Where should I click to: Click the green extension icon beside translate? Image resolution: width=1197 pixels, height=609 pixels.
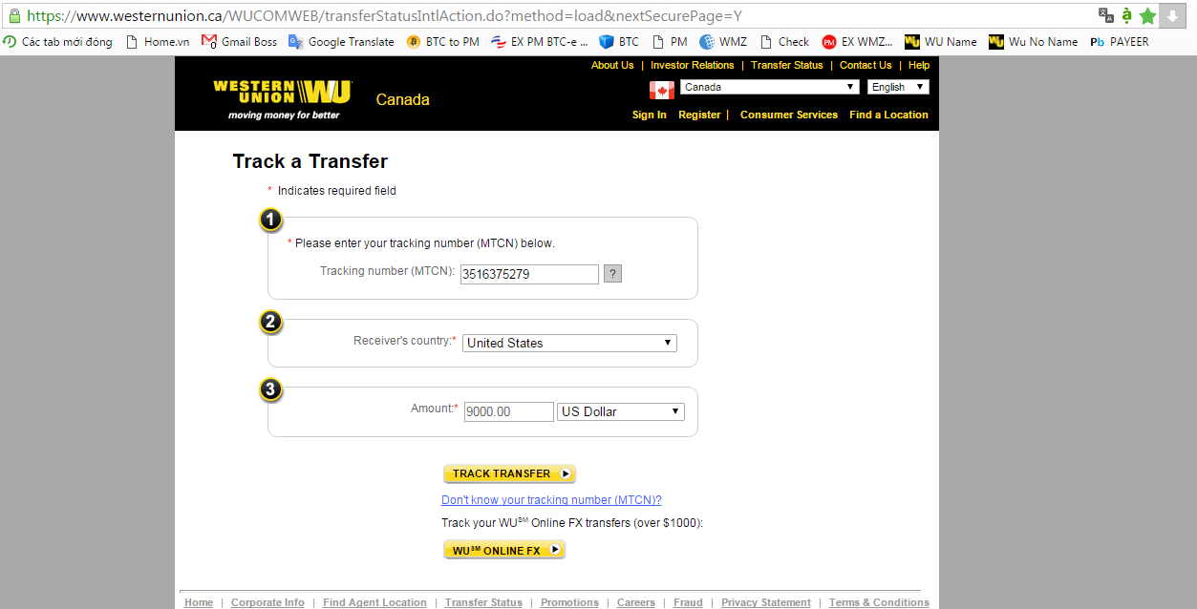coord(1127,15)
